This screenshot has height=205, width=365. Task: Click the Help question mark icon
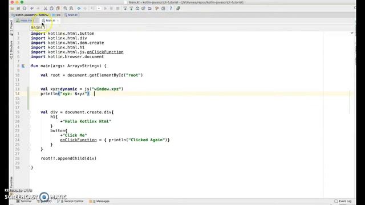pyautogui.click(x=171, y=9)
